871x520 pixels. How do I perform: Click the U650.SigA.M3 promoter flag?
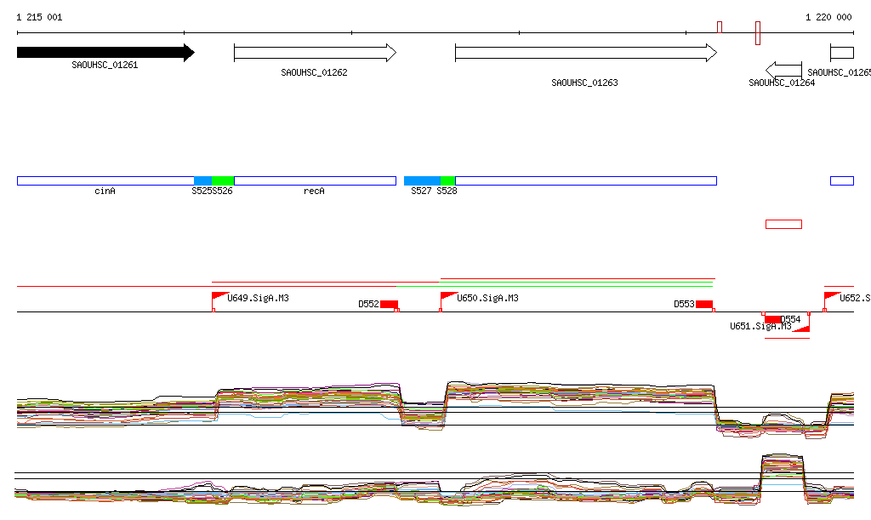[448, 298]
